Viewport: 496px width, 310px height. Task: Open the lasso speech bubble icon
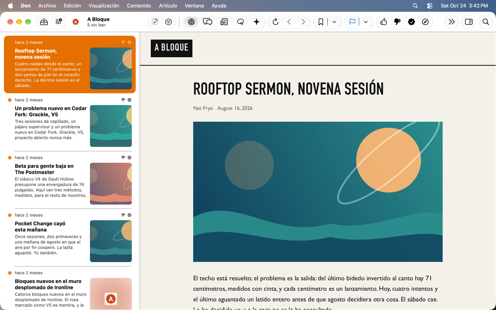pos(240,22)
